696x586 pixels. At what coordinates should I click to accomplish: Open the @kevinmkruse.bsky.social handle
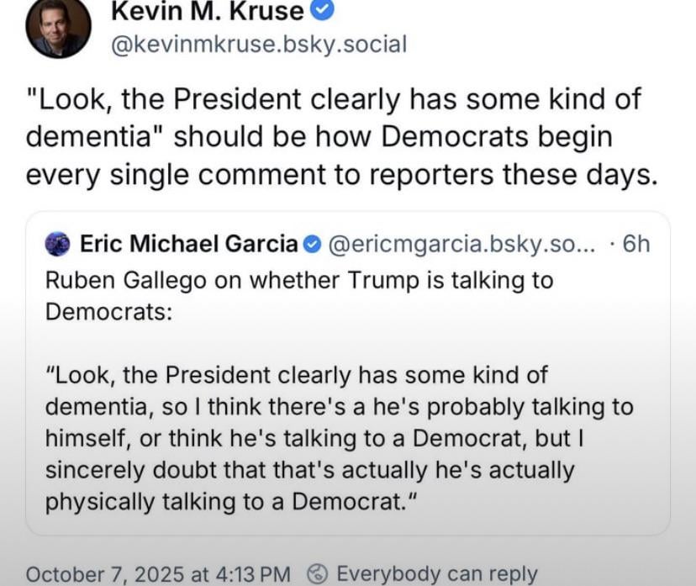click(x=258, y=44)
